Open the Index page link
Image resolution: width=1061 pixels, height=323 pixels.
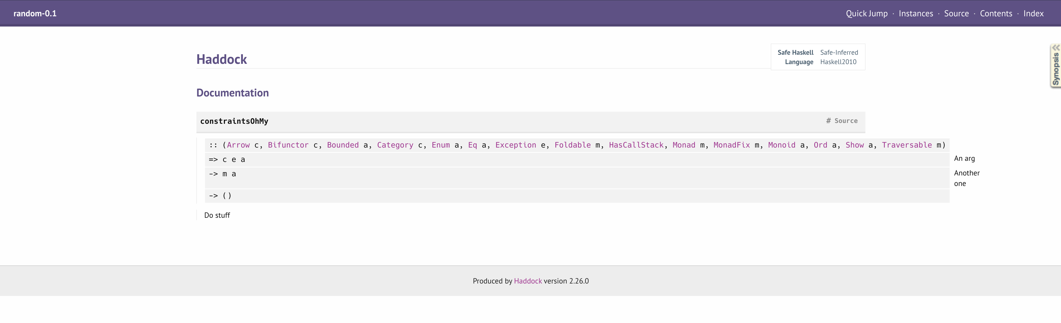coord(1033,14)
